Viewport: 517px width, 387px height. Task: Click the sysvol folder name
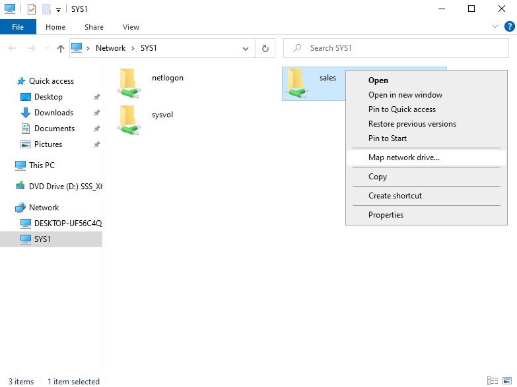pos(162,115)
